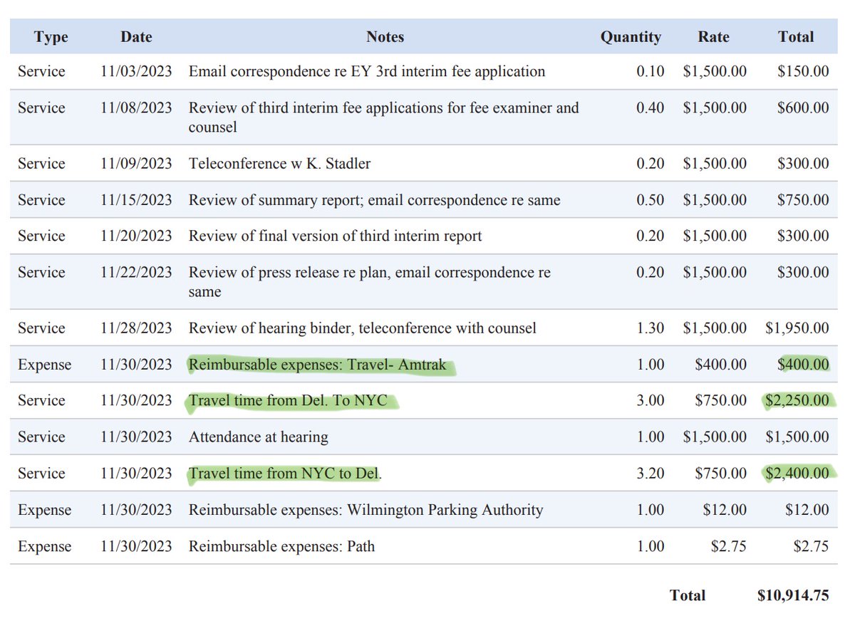Click the $600.00 total cell
The height and width of the screenshot is (621, 855).
[x=803, y=108]
